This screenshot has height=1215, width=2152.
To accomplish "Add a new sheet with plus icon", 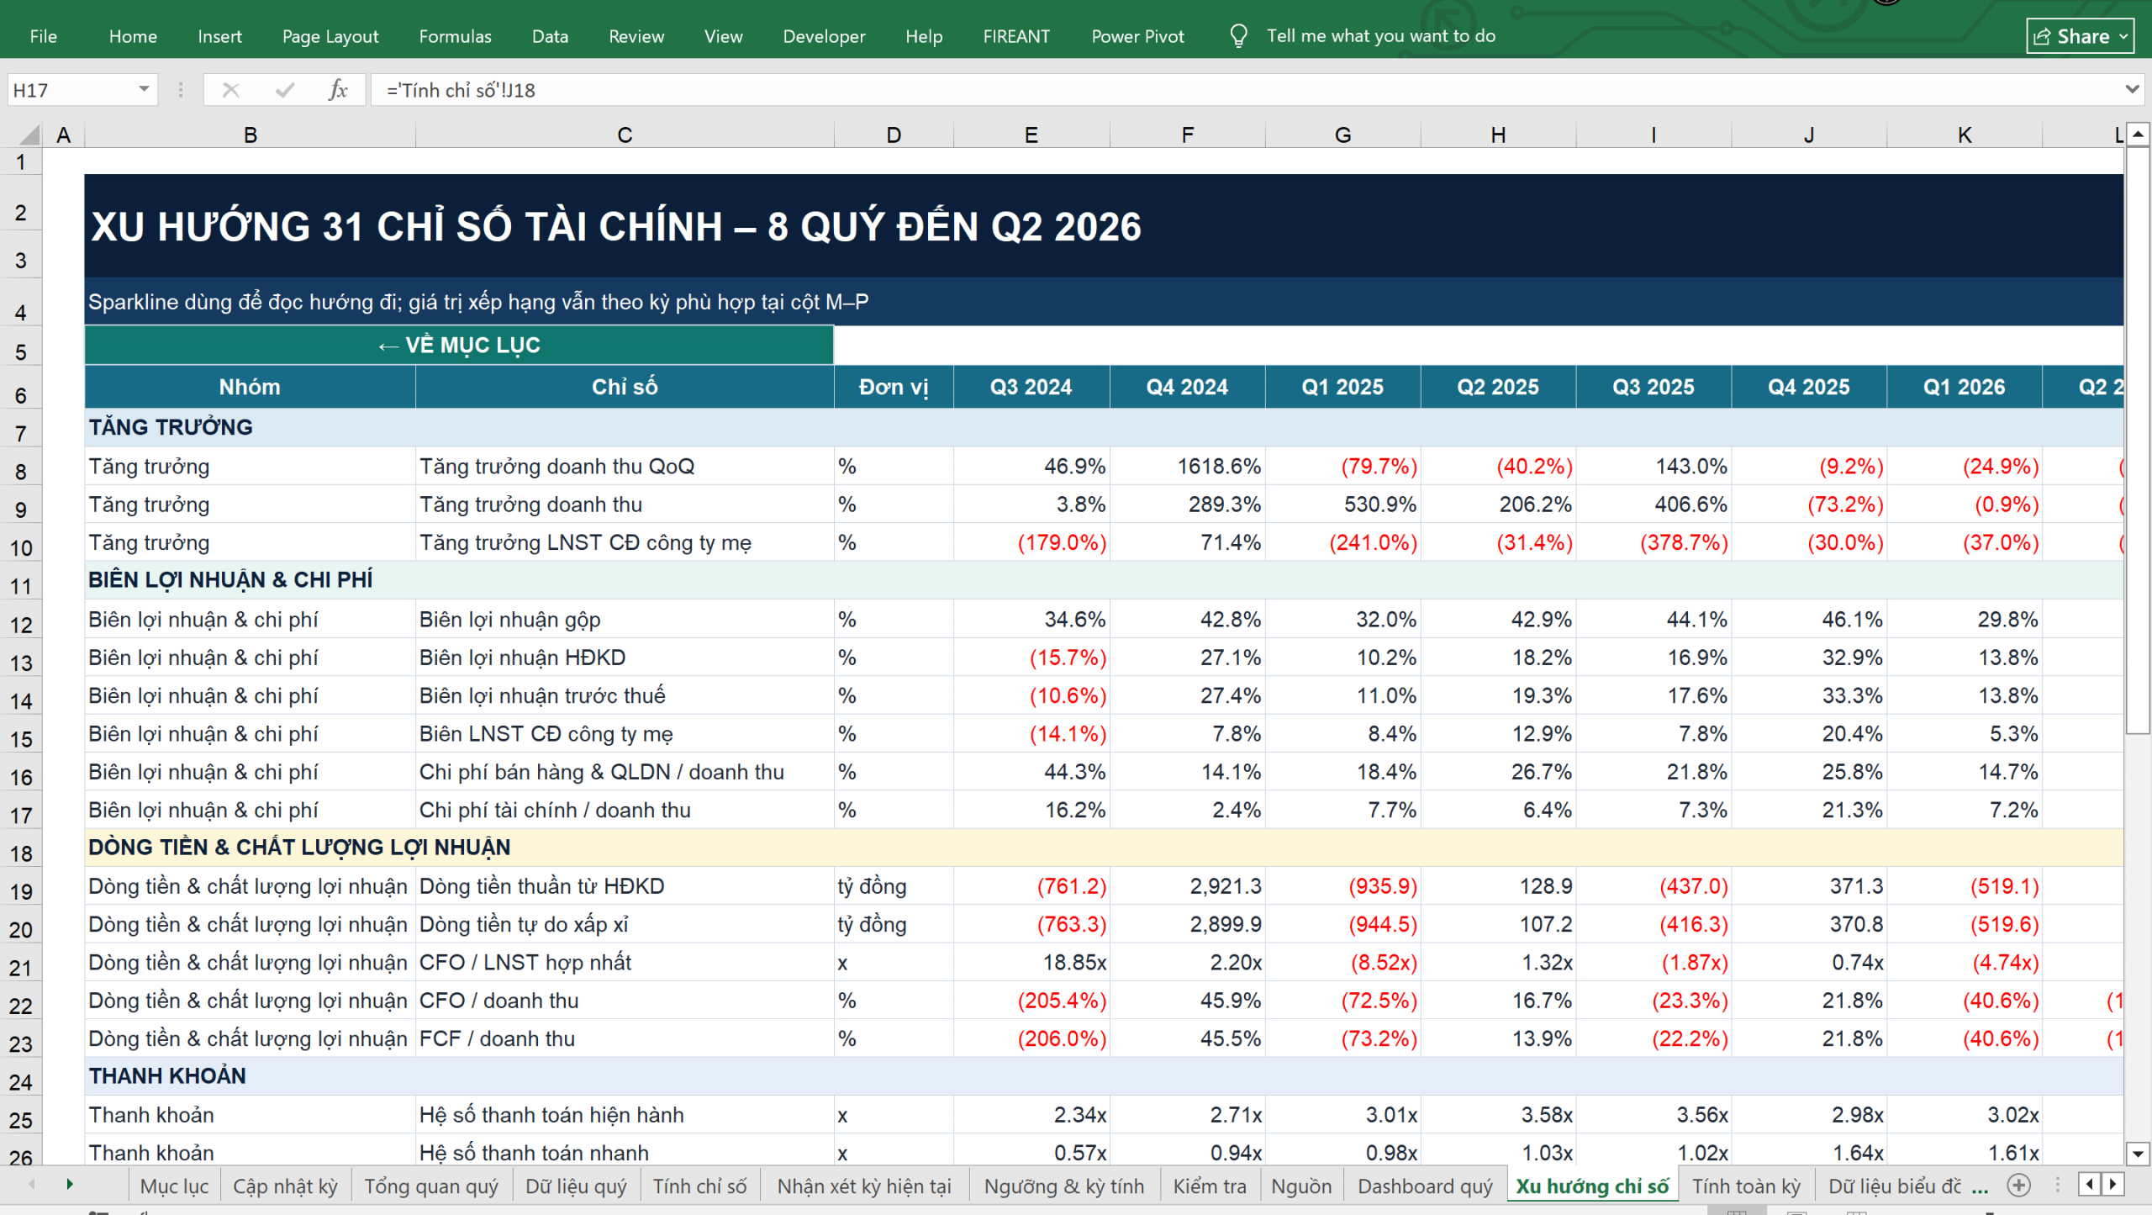I will [2018, 1186].
